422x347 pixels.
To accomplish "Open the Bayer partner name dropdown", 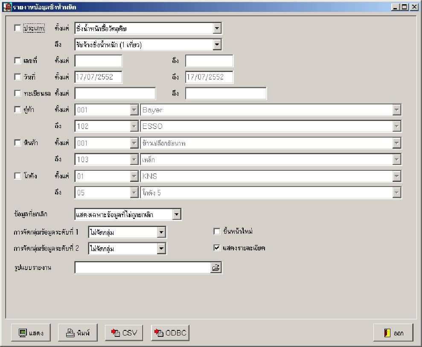I will [x=397, y=110].
